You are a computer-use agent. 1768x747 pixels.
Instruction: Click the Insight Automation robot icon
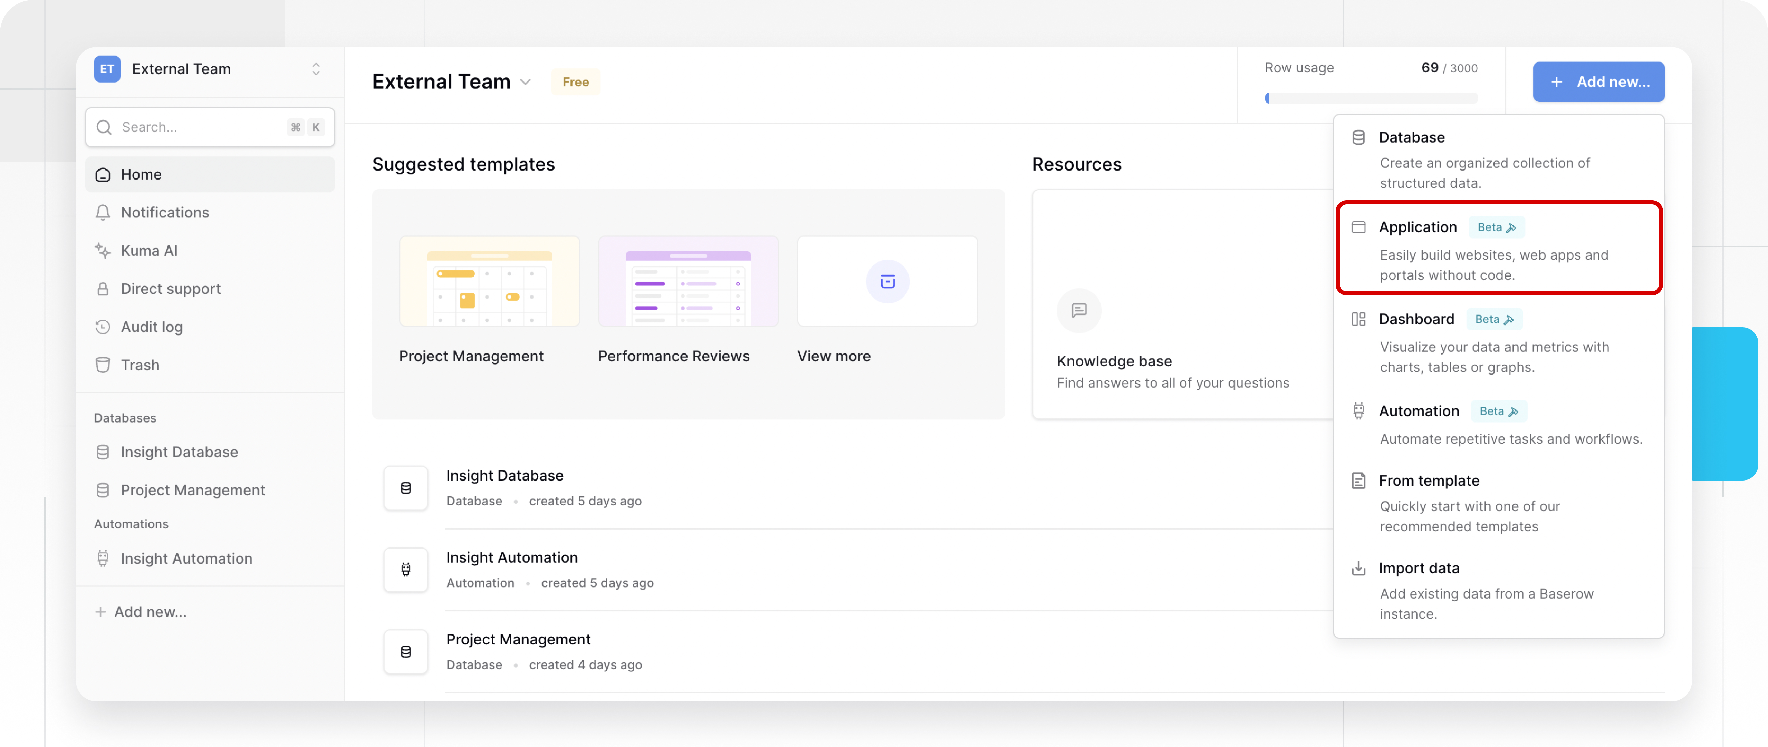coord(103,559)
